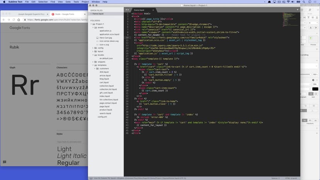Click the feedback icon at page bottom-left
Image resolution: width=320 pixels, height=180 pixels.
pos(5,162)
